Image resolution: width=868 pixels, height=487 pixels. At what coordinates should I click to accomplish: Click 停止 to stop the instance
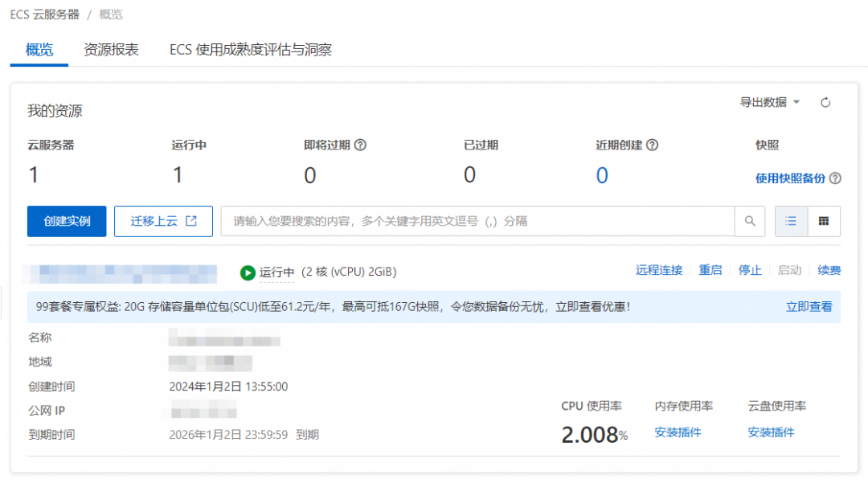749,271
